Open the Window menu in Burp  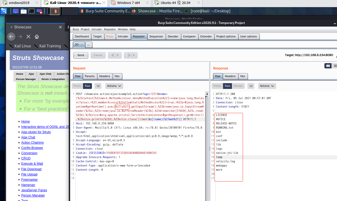pyautogui.click(x=123, y=29)
